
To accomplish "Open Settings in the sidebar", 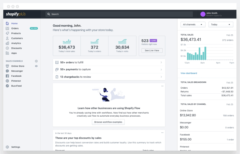I will coord(16,147).
